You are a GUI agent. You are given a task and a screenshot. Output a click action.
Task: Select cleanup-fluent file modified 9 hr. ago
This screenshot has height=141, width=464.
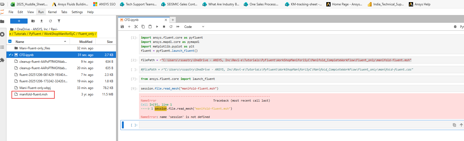coord(61,62)
